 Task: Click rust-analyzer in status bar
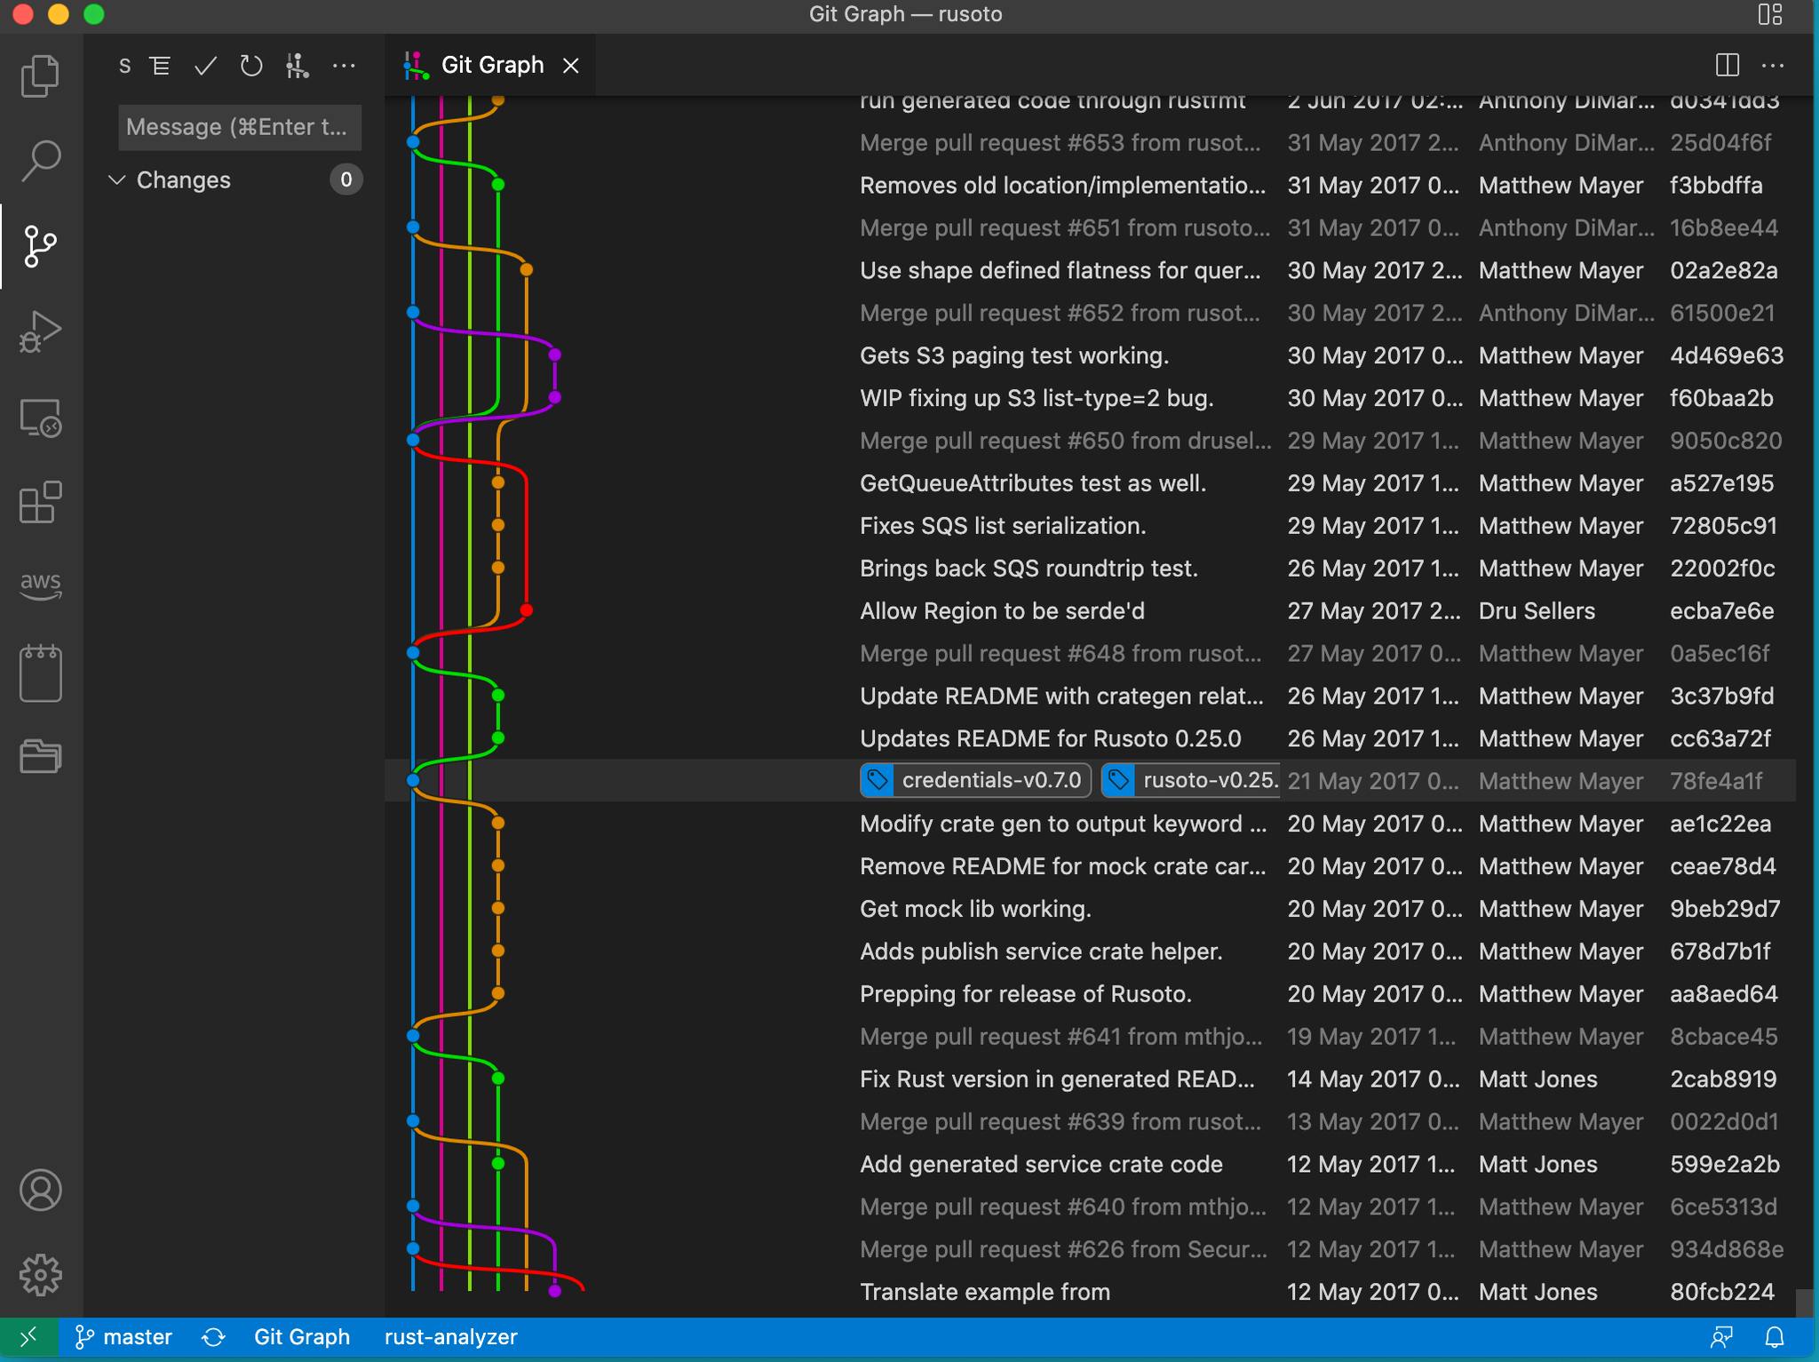pos(451,1337)
